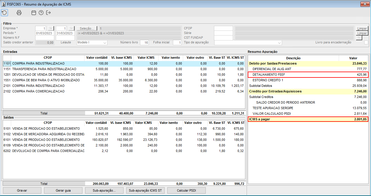Click the Gravar button
The image size is (371, 196).
tap(22, 190)
